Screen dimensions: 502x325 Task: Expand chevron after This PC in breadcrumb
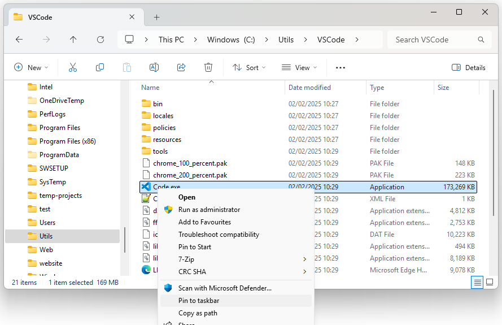click(195, 40)
